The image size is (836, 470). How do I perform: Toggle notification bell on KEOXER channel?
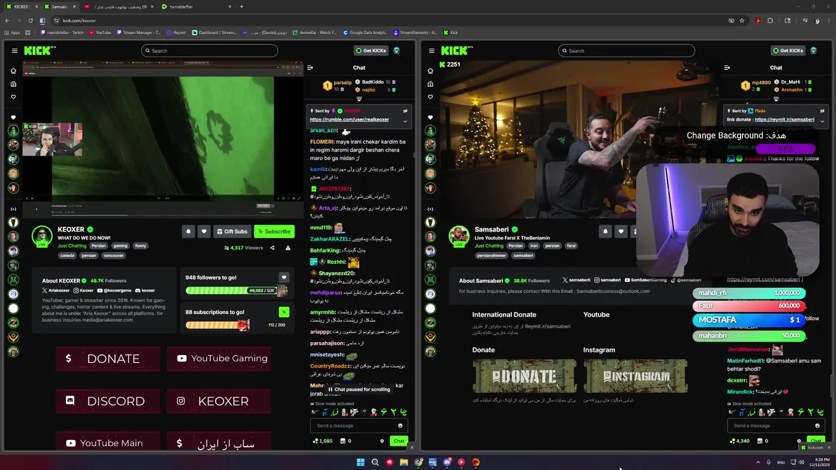188,231
